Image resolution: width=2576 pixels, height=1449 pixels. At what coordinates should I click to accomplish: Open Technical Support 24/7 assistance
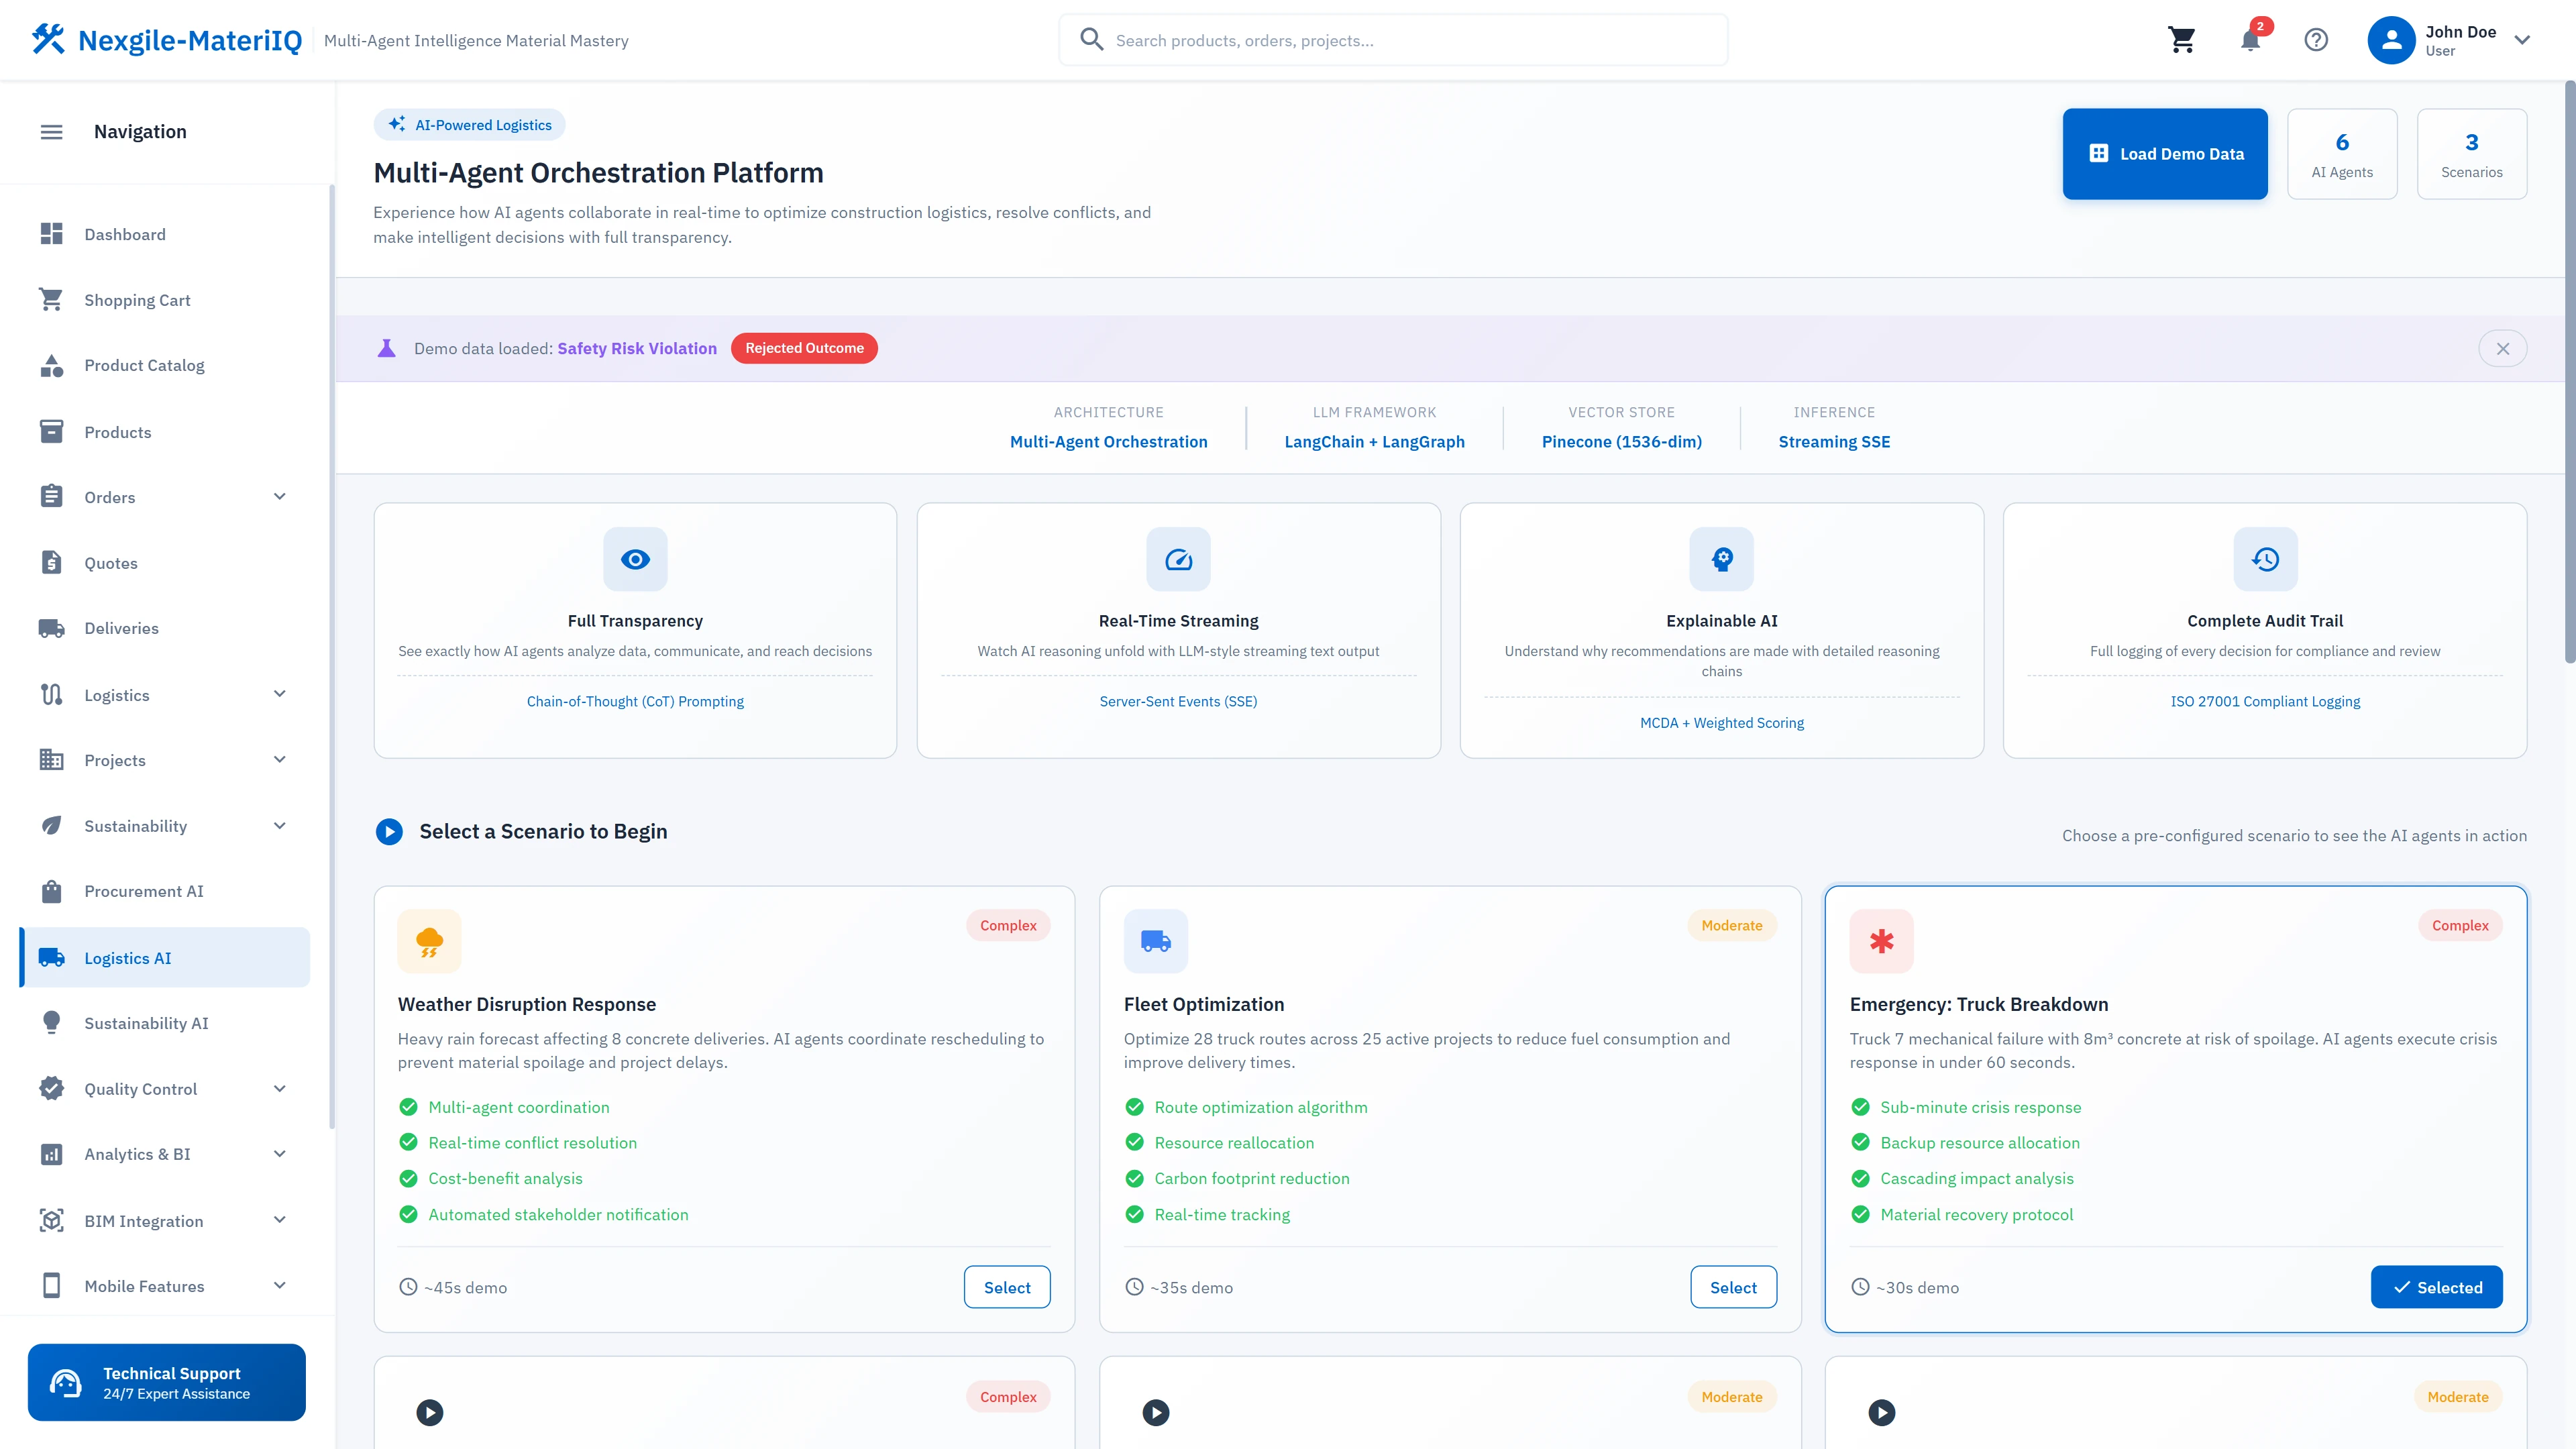167,1382
